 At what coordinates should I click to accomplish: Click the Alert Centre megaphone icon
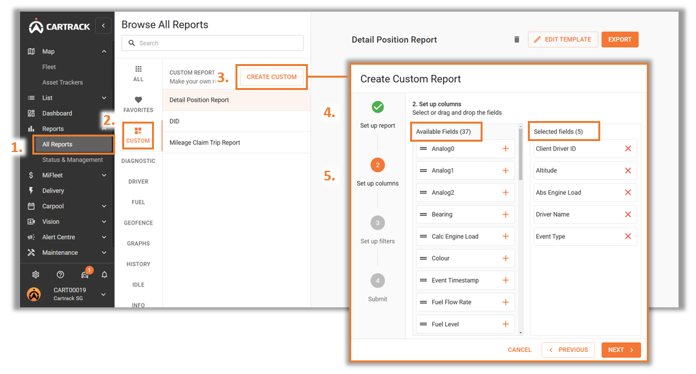click(x=31, y=237)
